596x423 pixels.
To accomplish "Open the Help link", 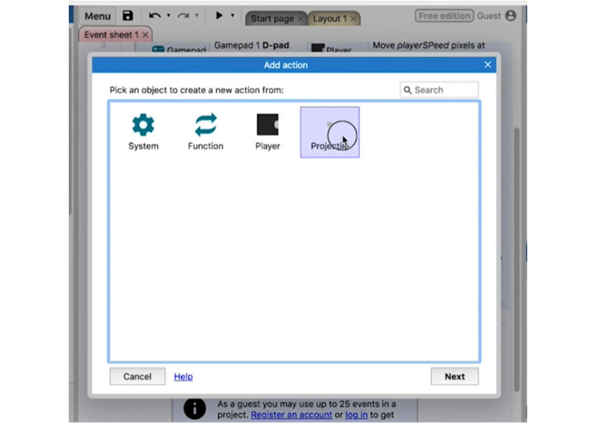I will click(x=184, y=377).
